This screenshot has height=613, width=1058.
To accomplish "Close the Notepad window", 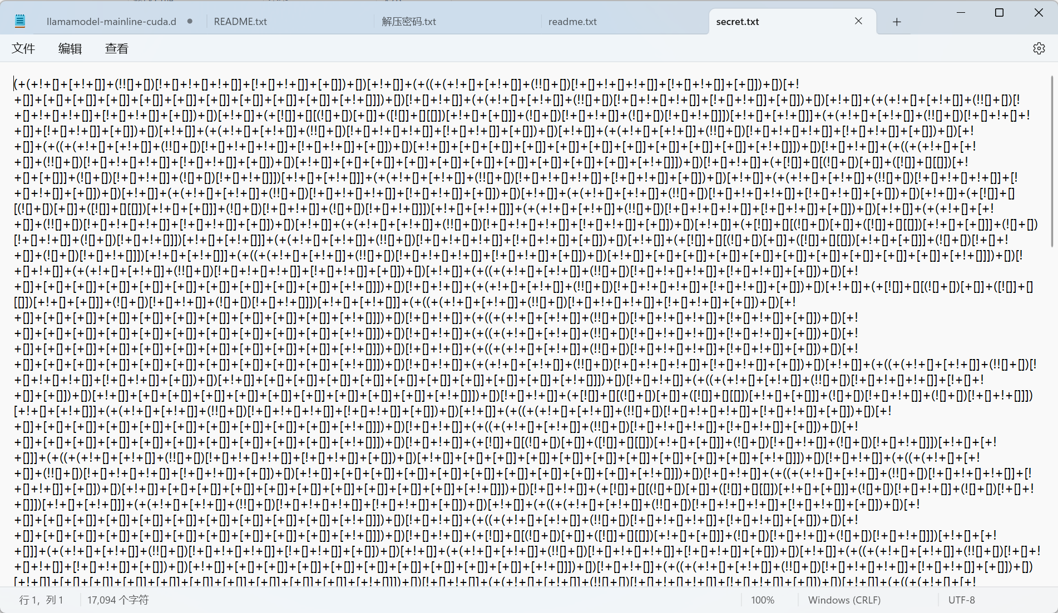I will [x=1038, y=12].
